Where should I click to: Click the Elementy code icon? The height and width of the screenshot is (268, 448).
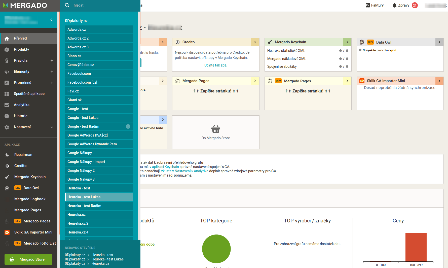coord(7,72)
